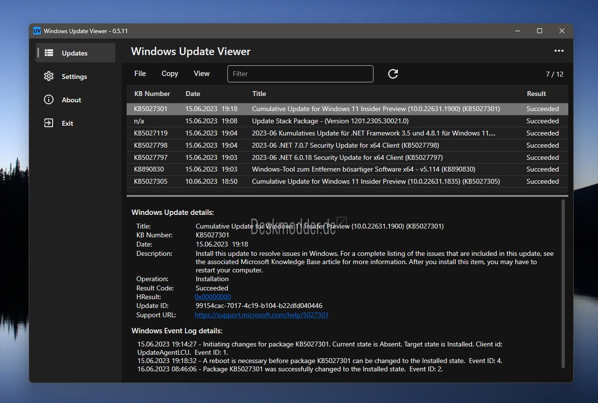Screen dimensions: 598x403
Task: Open the three-dots more options menu
Action: (559, 51)
